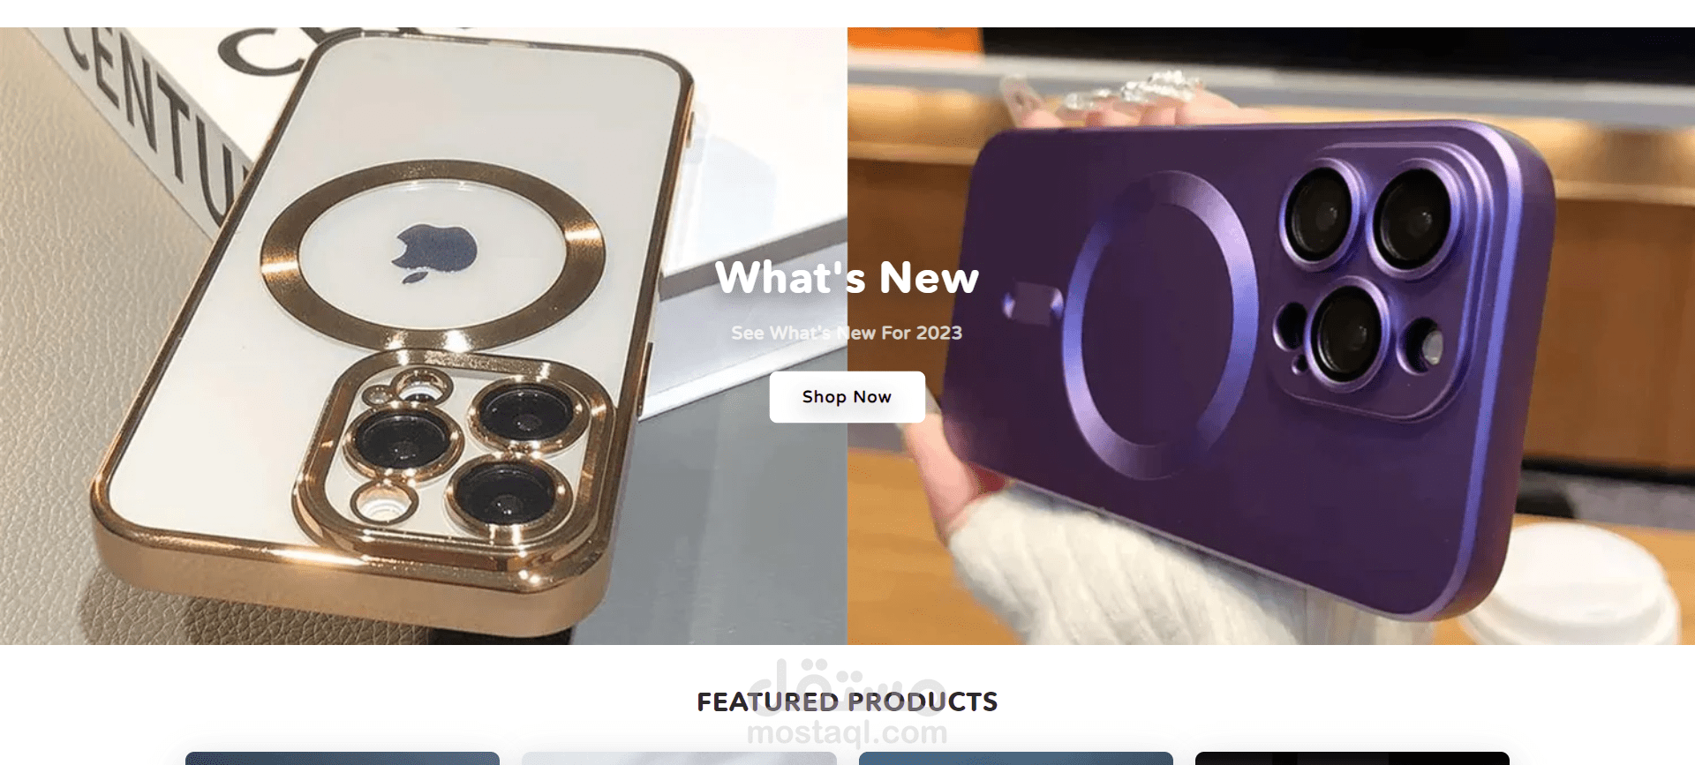Click the gold MagSafe ring on the white case

coord(433,255)
